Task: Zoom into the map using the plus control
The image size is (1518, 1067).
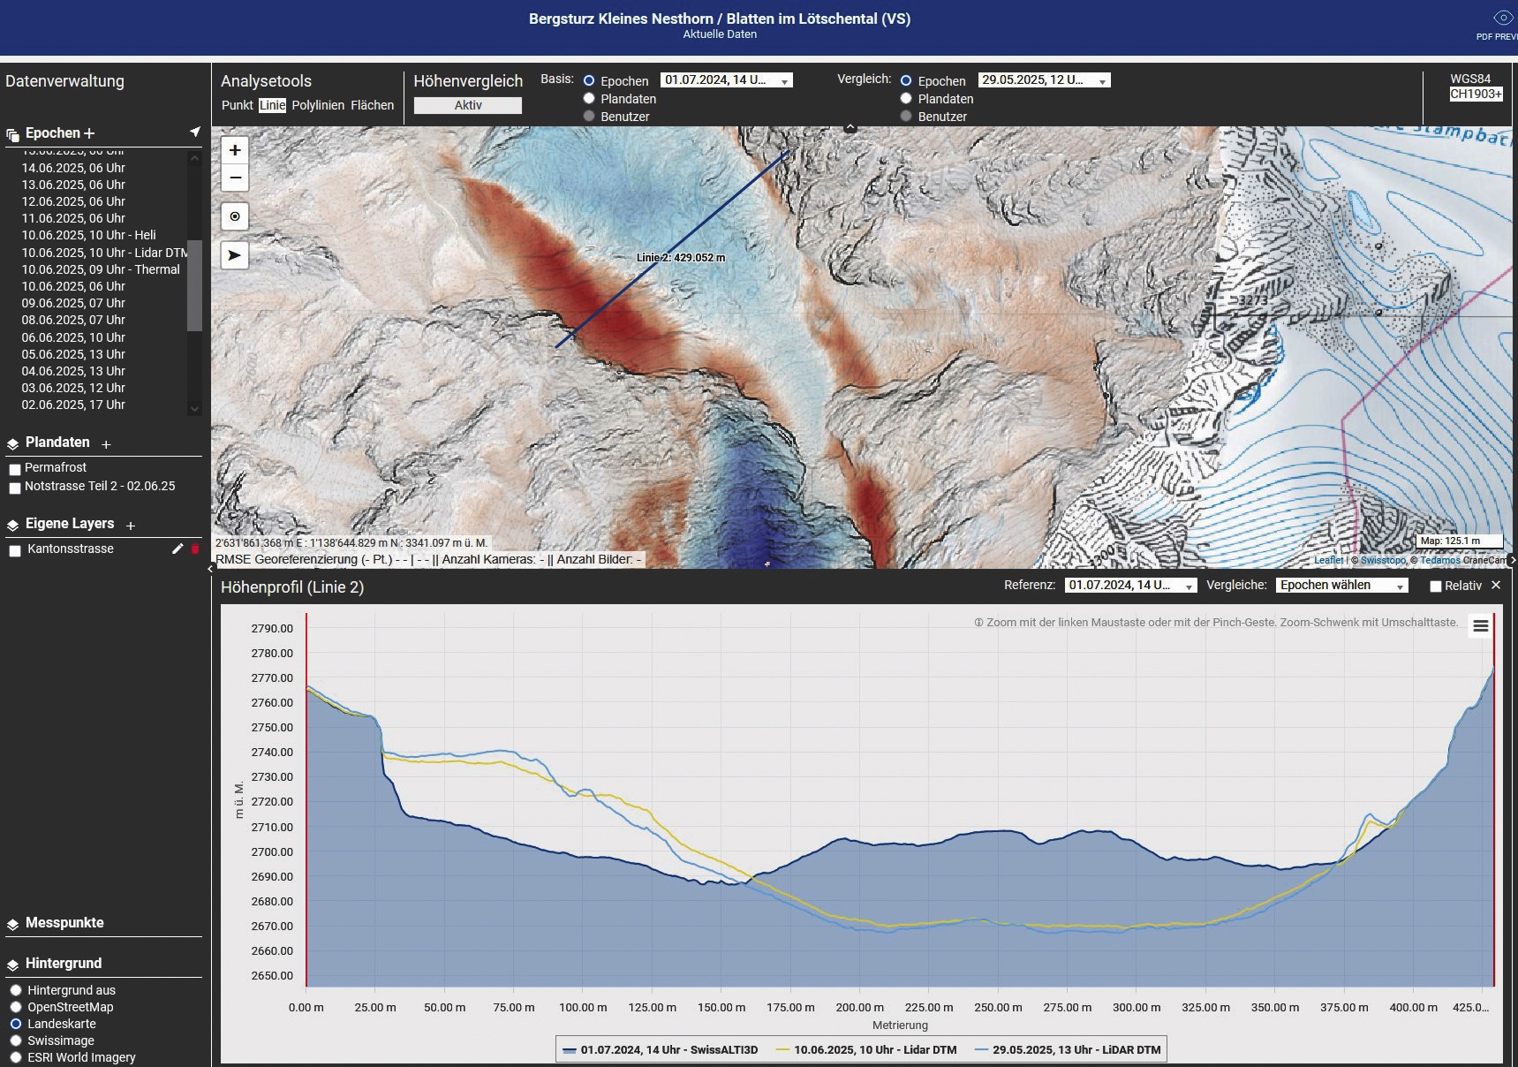Action: tap(235, 150)
